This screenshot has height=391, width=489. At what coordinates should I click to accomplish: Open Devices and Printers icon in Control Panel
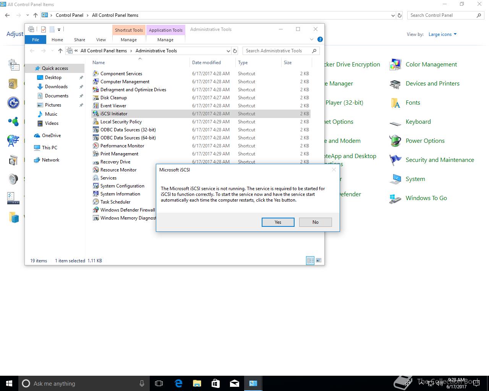click(395, 84)
